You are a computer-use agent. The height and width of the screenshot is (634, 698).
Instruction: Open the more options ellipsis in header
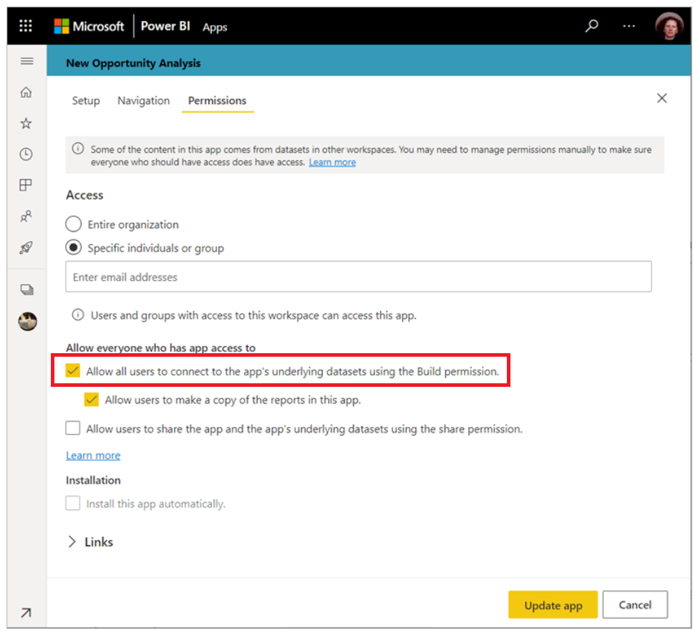point(629,26)
